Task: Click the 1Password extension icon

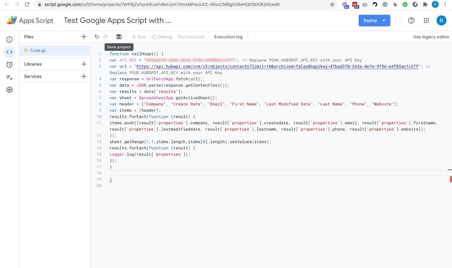Action: point(385,5)
